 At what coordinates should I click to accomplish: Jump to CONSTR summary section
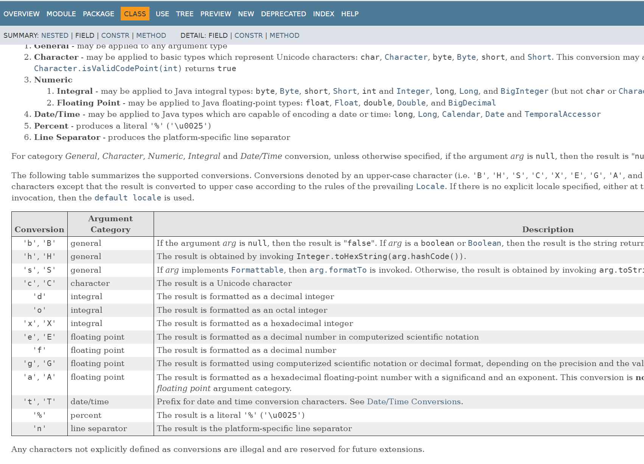[115, 36]
